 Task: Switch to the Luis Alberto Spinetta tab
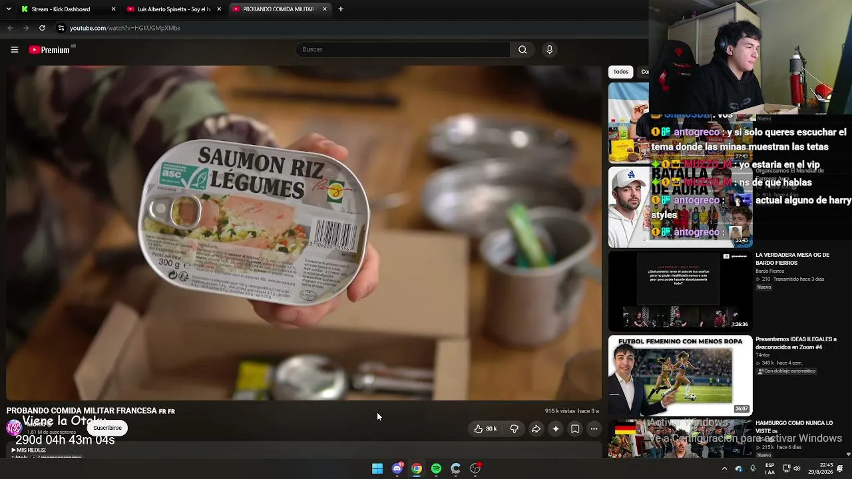pos(174,9)
